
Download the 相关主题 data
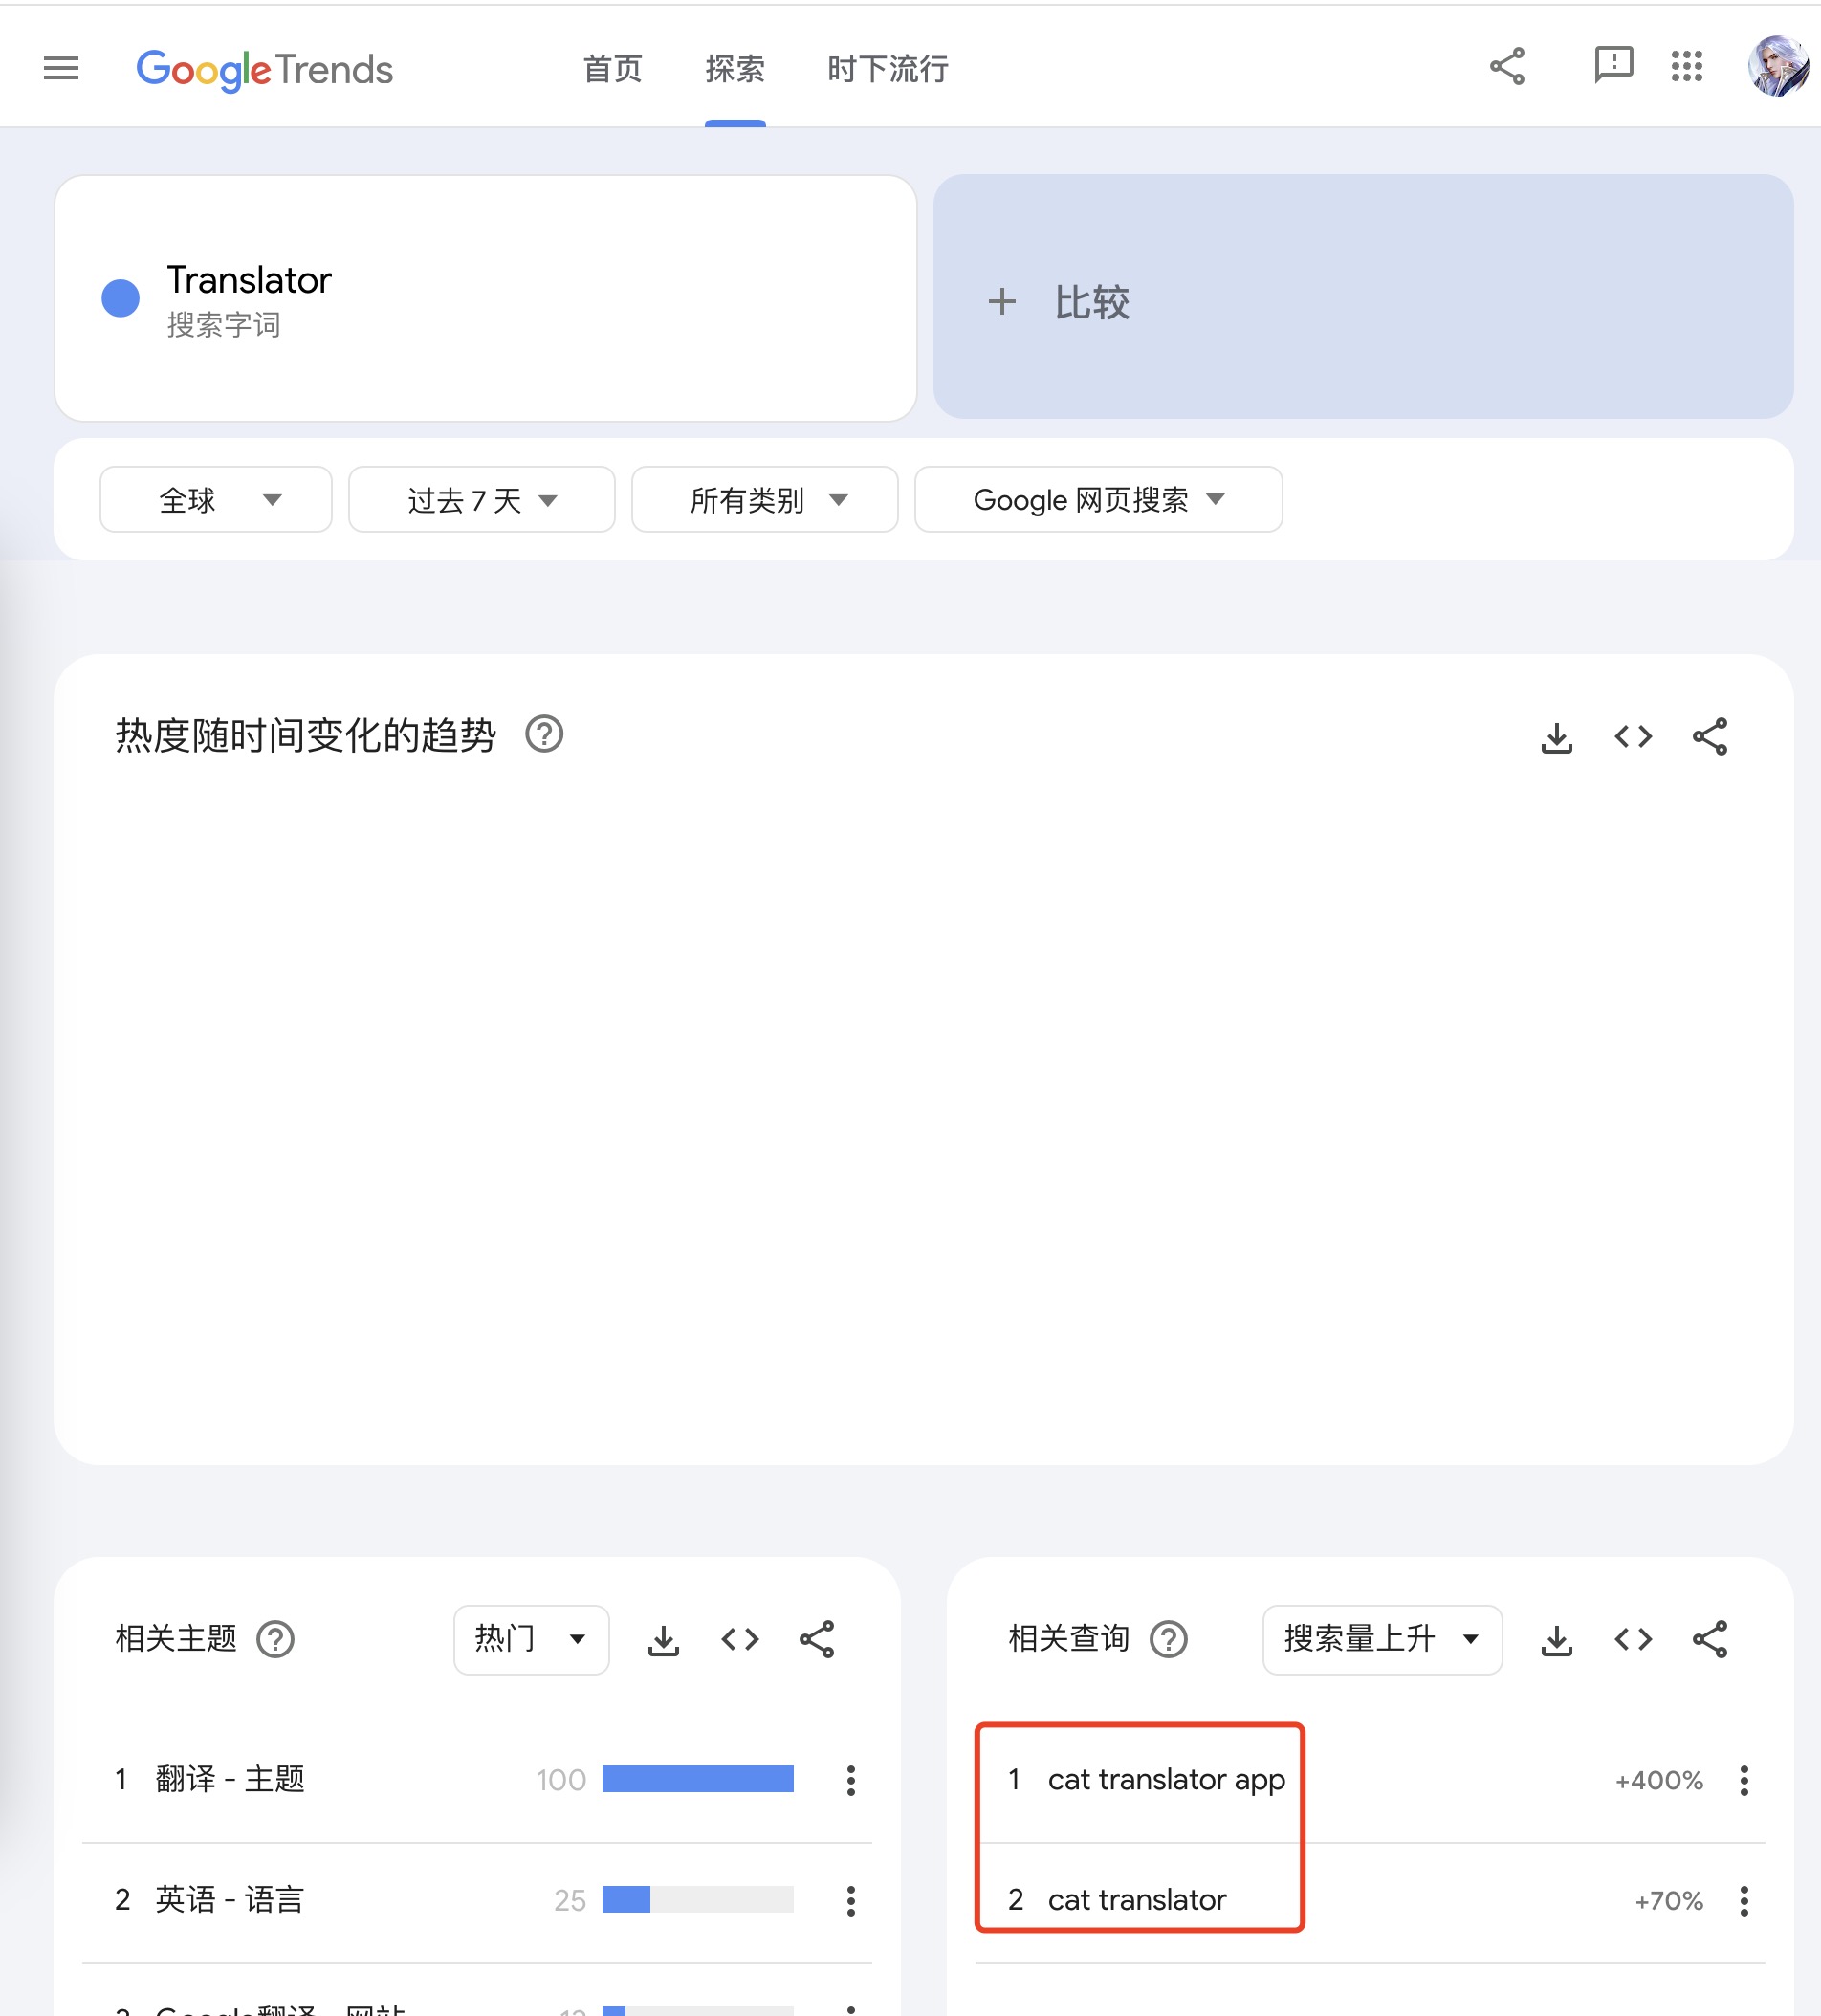(663, 1640)
